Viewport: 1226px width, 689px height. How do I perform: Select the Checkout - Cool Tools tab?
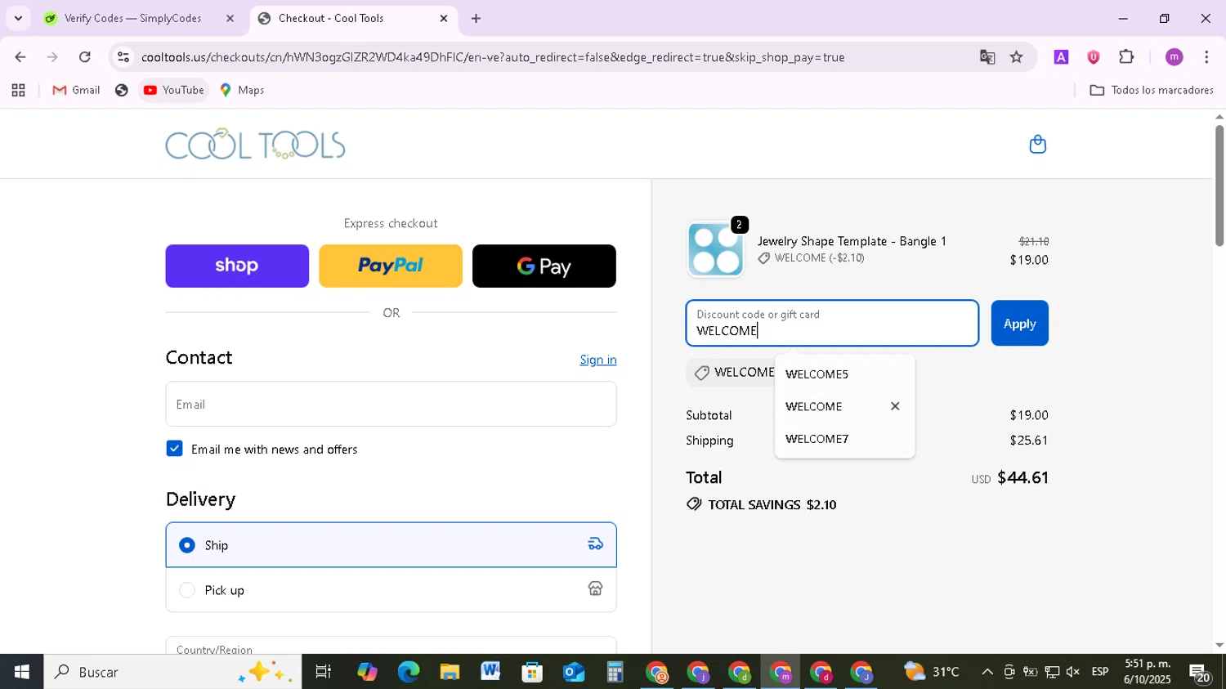351,18
